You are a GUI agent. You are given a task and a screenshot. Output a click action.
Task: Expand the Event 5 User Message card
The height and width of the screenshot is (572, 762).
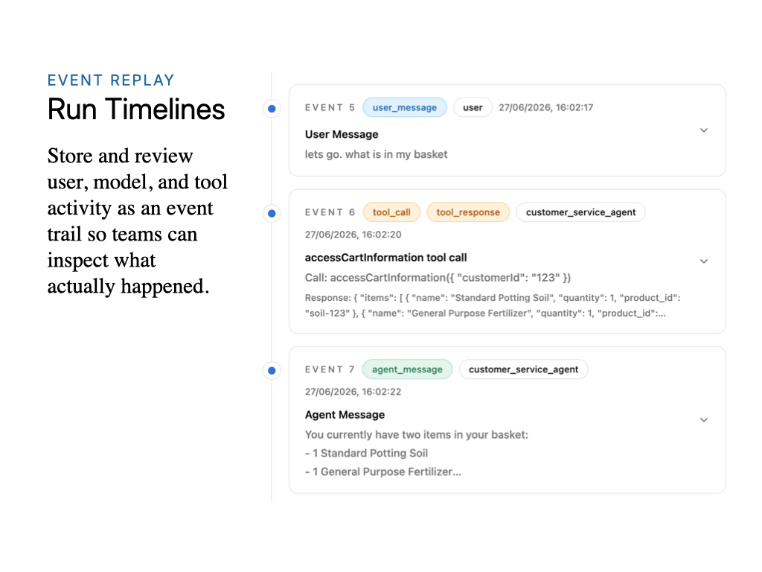pyautogui.click(x=703, y=130)
